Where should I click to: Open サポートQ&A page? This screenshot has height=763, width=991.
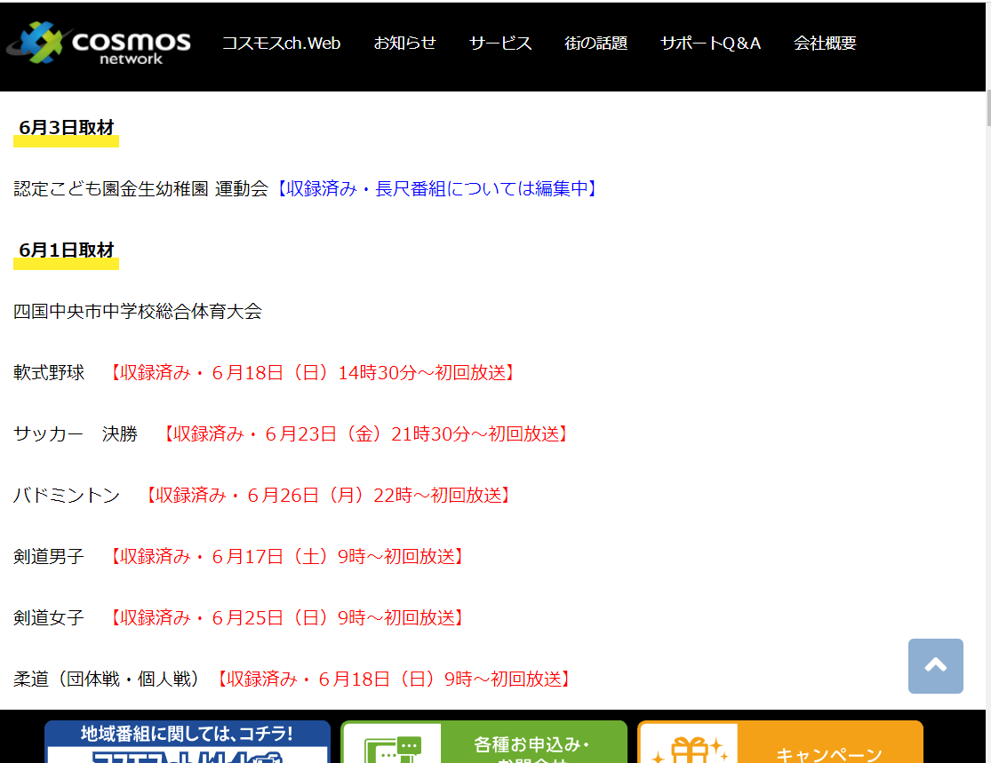[710, 44]
